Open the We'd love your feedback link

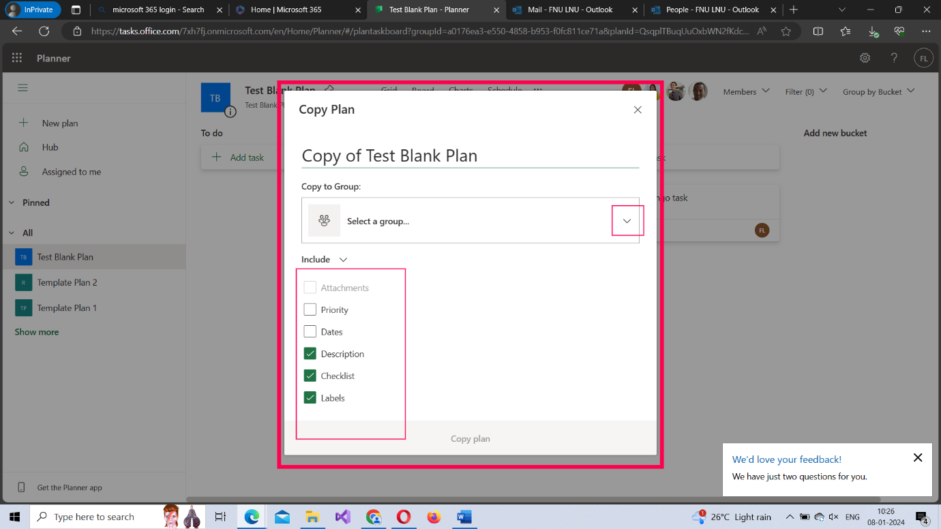pos(787,459)
